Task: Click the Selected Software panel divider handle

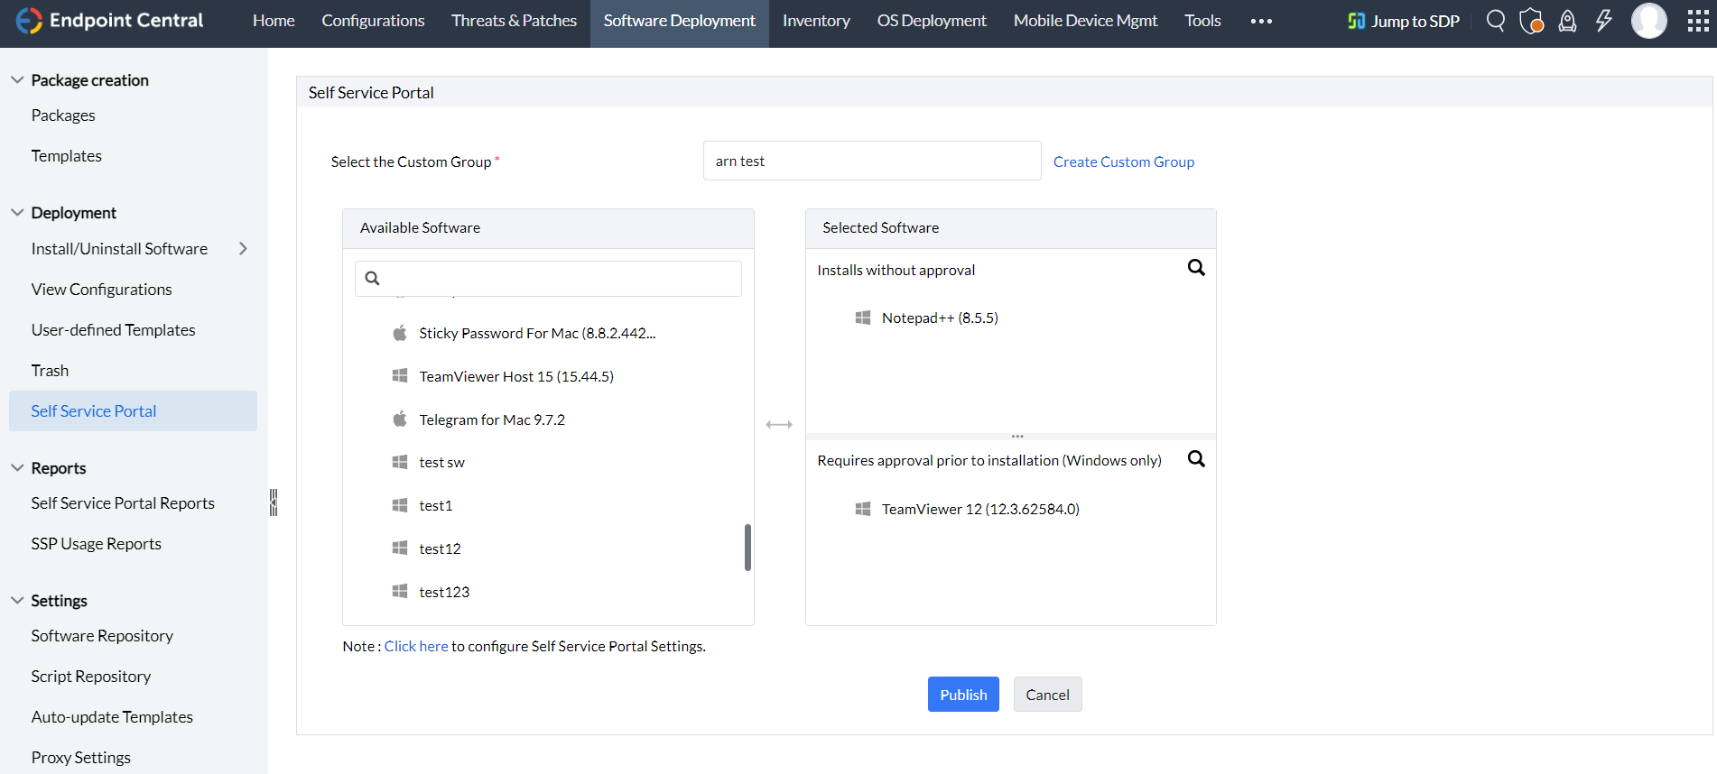Action: pyautogui.click(x=1017, y=436)
